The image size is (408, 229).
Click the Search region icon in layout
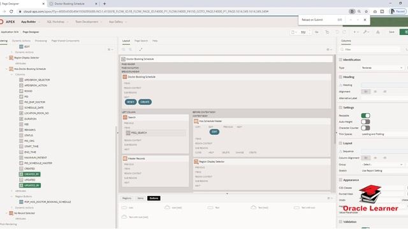coord(125,117)
